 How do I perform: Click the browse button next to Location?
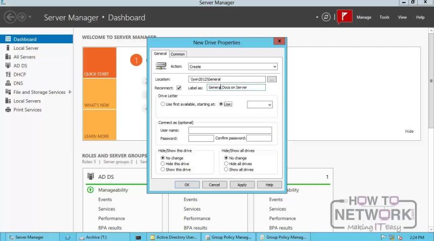coord(272,80)
